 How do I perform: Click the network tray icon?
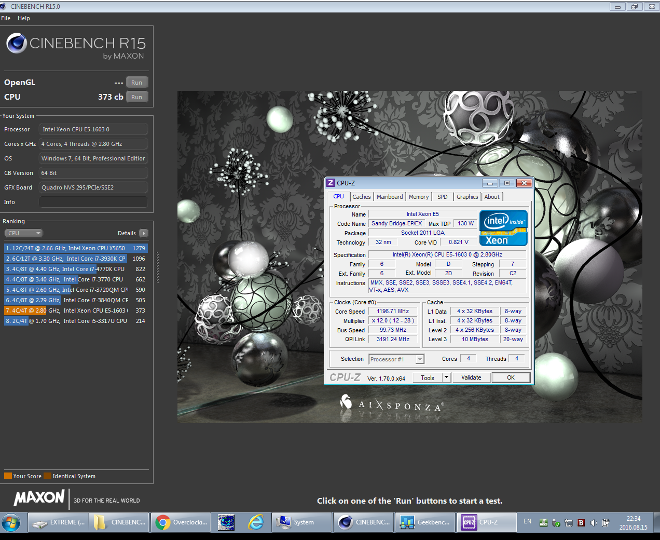pos(569,523)
